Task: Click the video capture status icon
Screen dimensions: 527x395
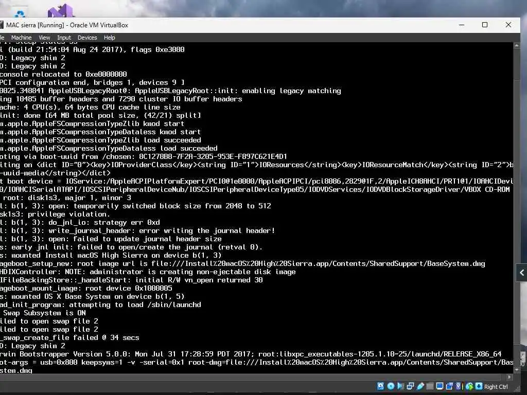Action: tap(449, 386)
